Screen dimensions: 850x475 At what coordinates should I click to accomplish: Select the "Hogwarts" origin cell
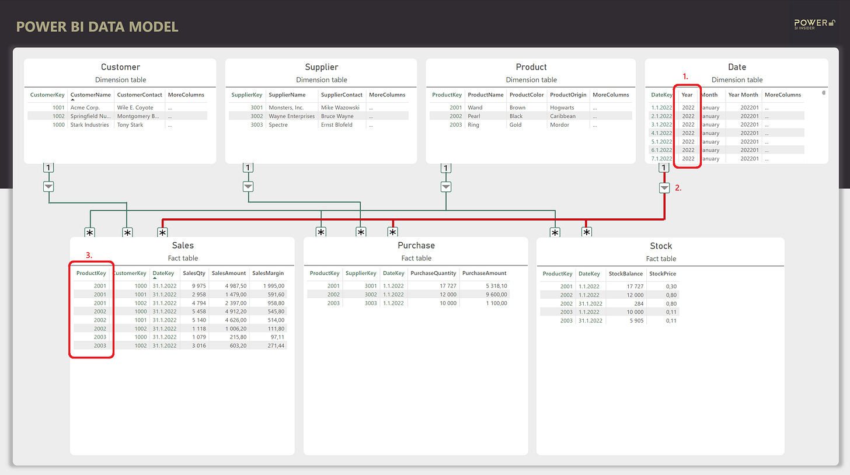click(562, 107)
